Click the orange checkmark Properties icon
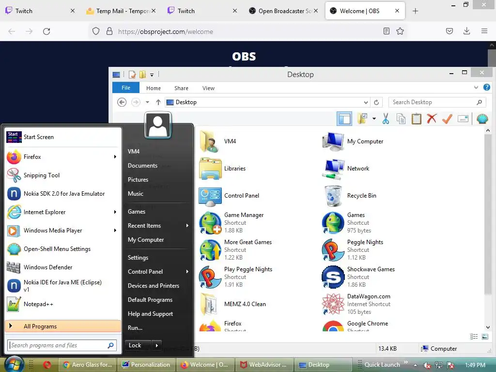Image resolution: width=496 pixels, height=372 pixels. pyautogui.click(x=447, y=119)
